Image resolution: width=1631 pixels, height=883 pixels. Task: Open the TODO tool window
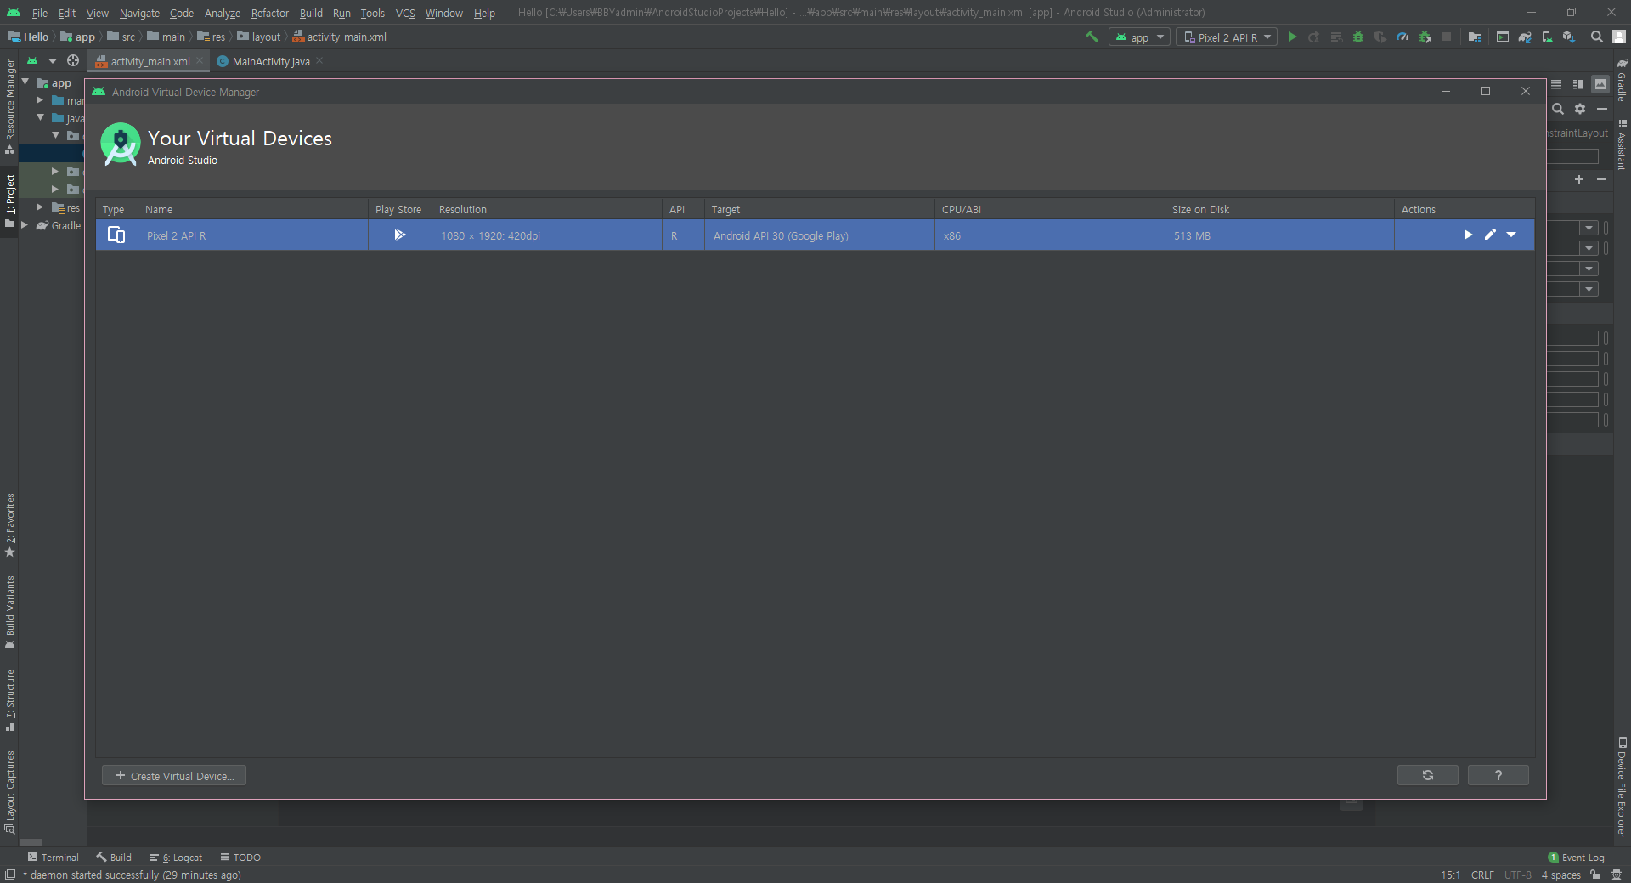(240, 858)
